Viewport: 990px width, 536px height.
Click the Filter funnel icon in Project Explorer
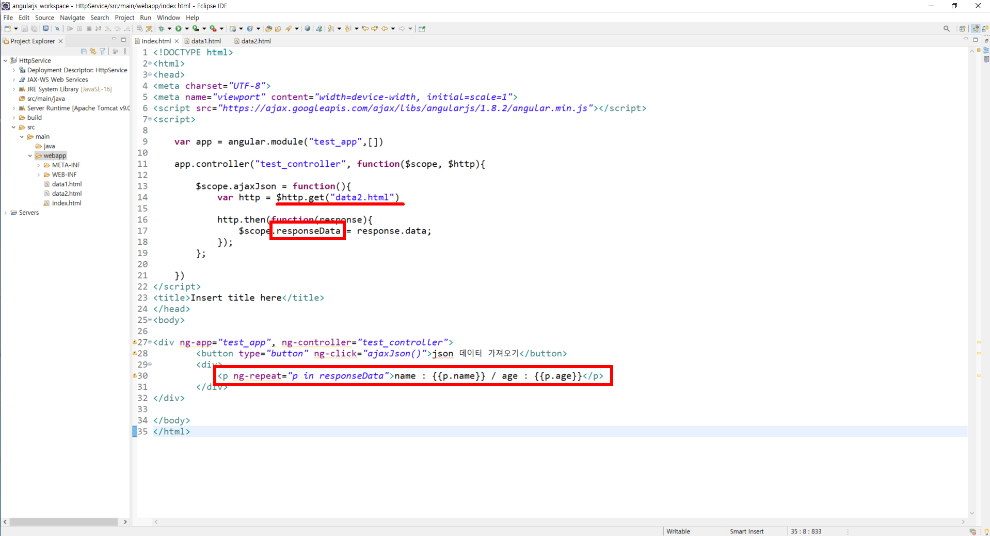click(102, 51)
